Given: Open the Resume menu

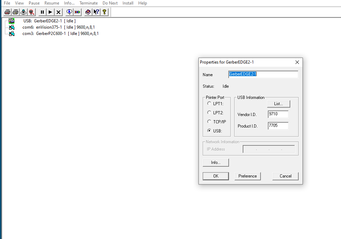Looking at the screenshot, I should 52,3.
